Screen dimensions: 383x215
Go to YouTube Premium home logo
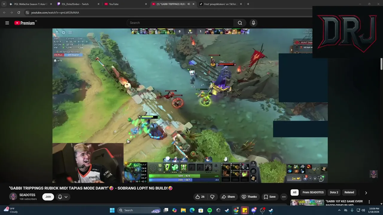tap(25, 23)
